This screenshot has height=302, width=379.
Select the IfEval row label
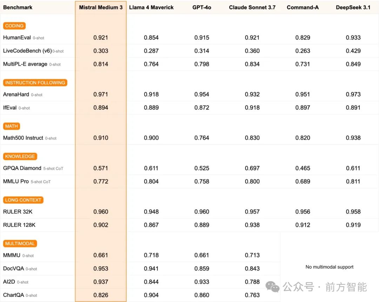[10, 108]
